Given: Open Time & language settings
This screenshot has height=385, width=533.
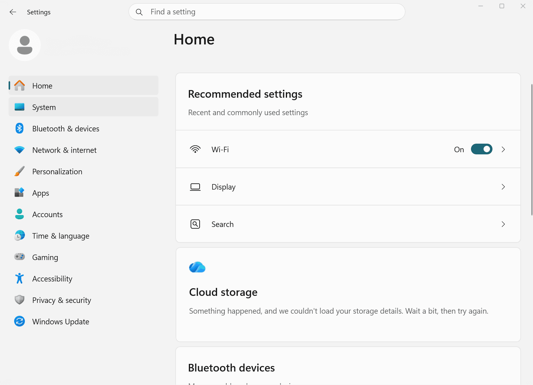Looking at the screenshot, I should [x=84, y=236].
